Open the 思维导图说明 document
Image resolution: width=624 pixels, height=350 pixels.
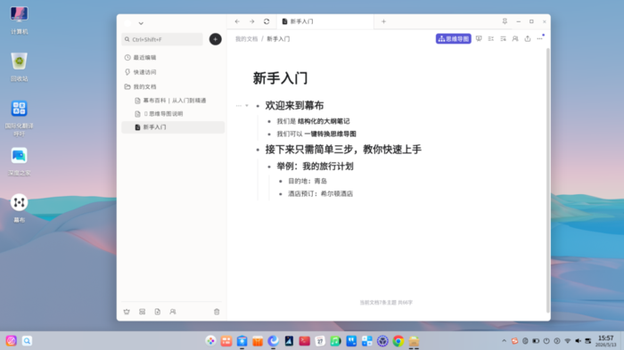point(173,114)
